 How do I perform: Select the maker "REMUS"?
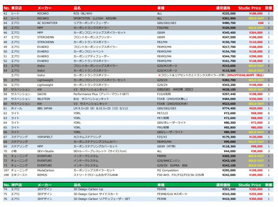click(x=42, y=175)
